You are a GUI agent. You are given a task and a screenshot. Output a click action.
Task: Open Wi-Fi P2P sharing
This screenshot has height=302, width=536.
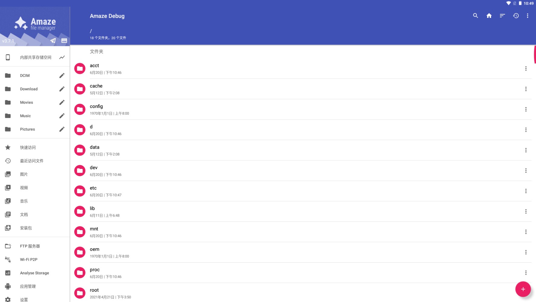(x=28, y=259)
